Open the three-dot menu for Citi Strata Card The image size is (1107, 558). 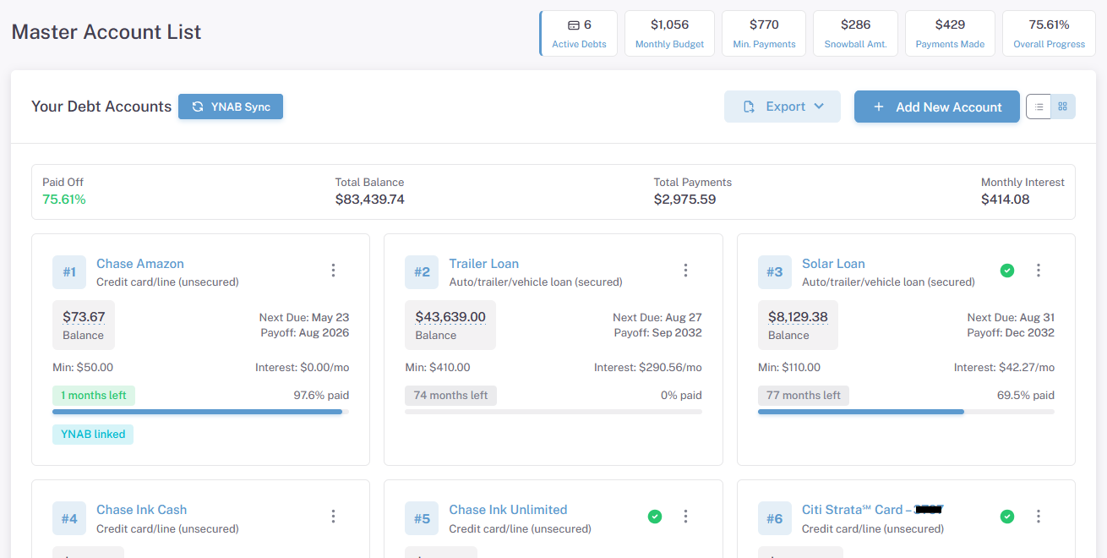(x=1039, y=517)
